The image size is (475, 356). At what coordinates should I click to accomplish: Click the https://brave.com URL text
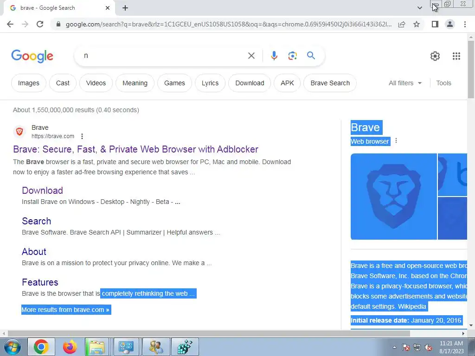[x=53, y=136]
